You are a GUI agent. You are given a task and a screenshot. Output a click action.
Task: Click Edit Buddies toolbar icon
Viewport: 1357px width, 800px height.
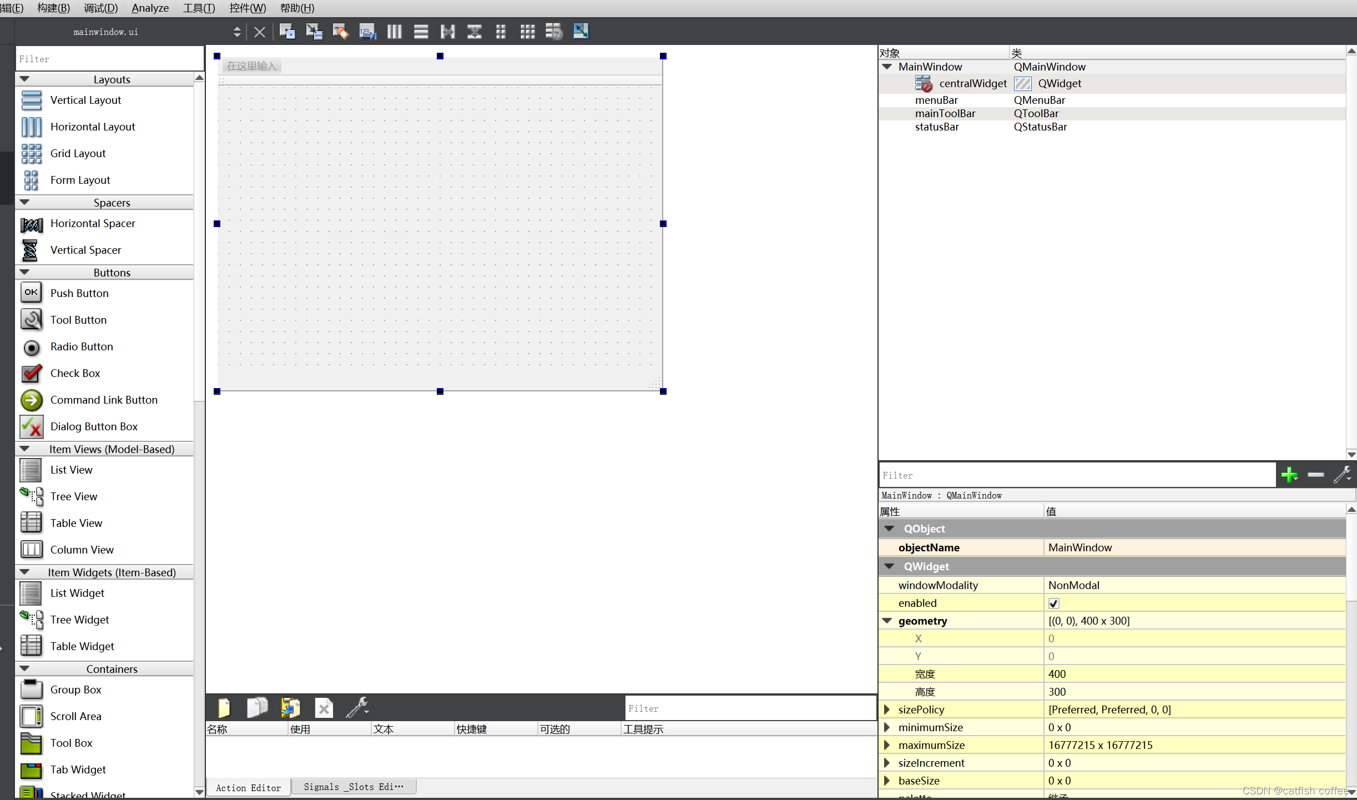click(x=340, y=32)
